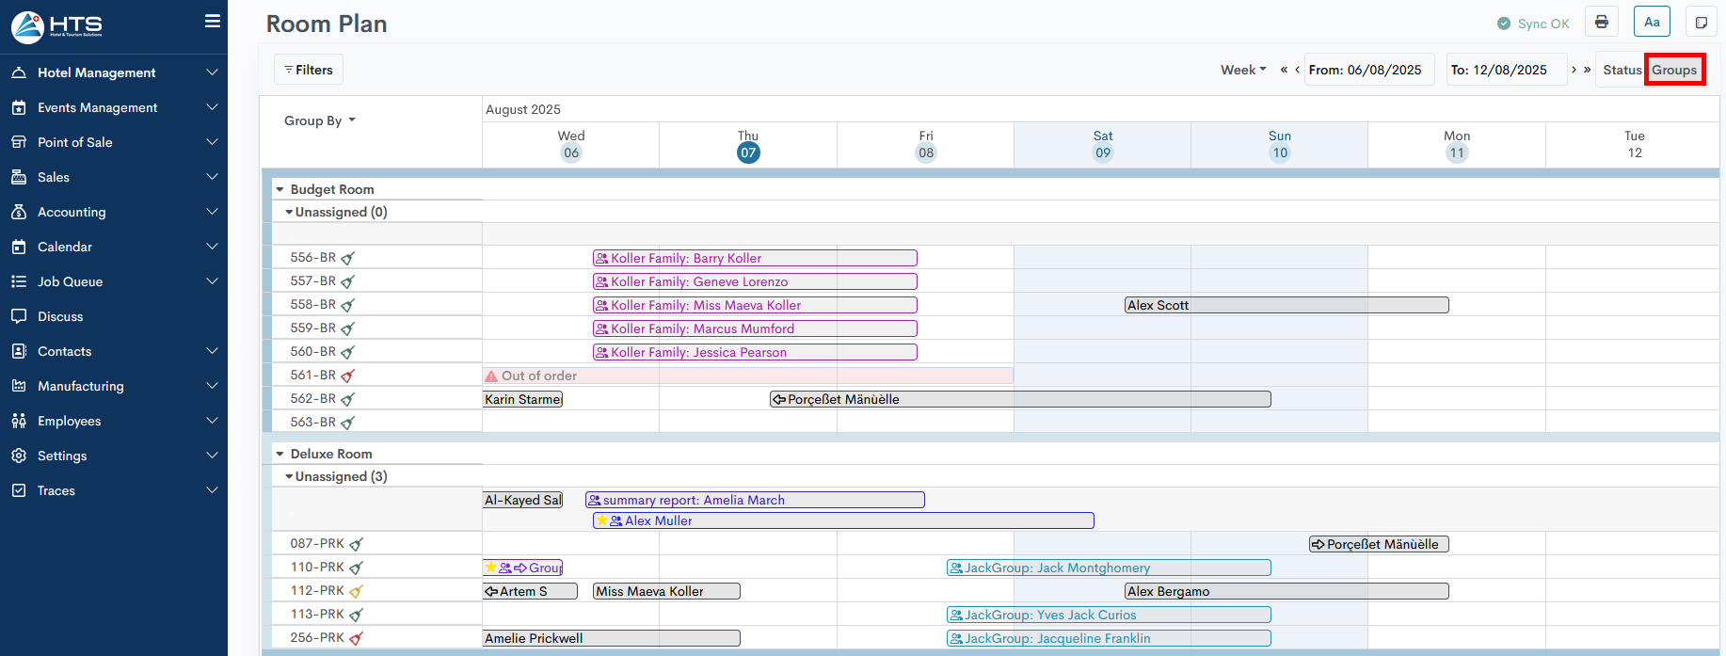Viewport: 1726px width, 656px height.
Task: Switch to Groups view toggle
Action: coord(1674,70)
